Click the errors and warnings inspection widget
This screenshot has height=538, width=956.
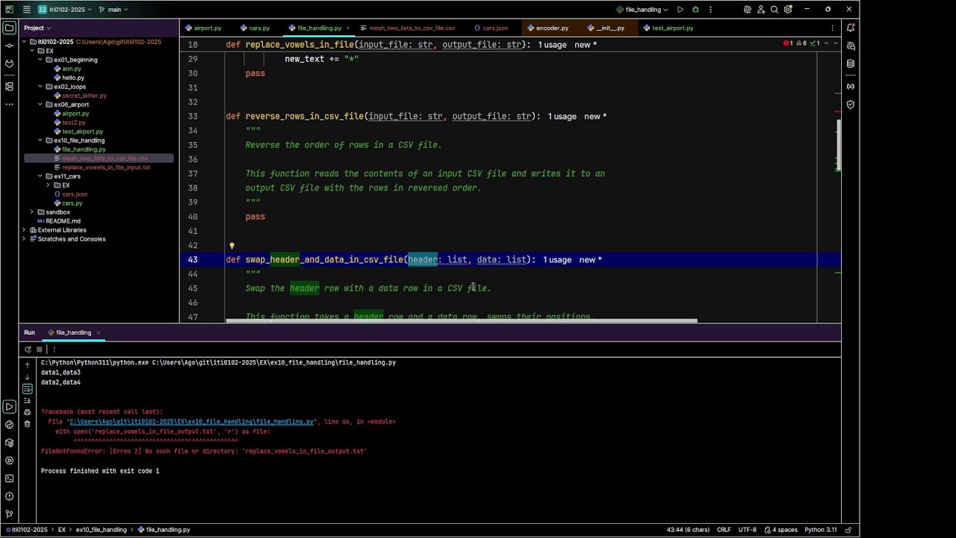801,43
